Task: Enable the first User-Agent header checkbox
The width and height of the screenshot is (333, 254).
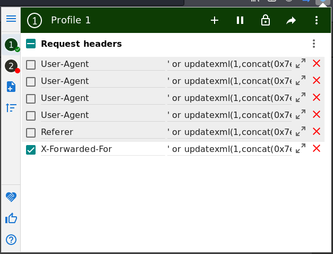Action: click(x=31, y=65)
